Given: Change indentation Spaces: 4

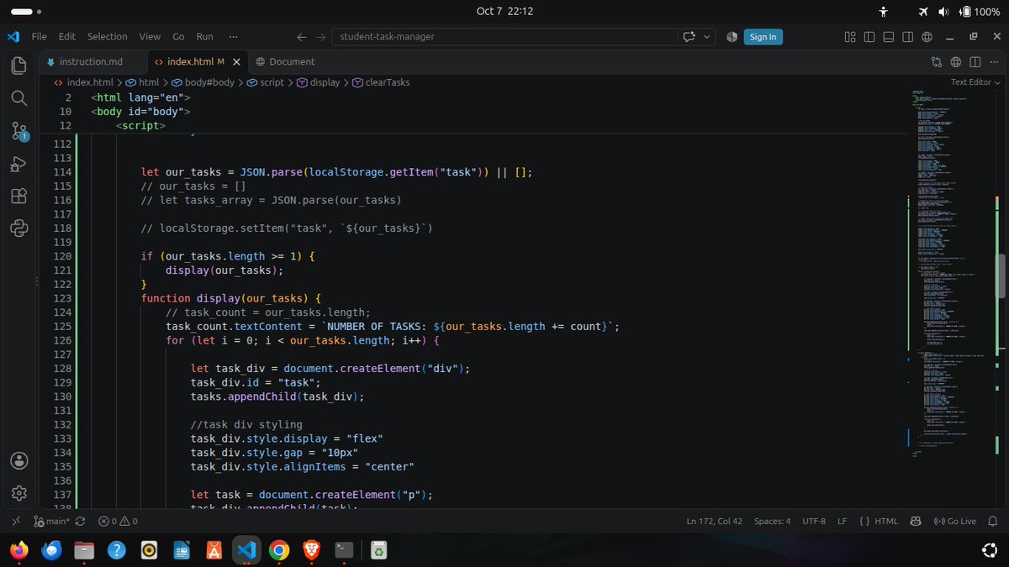Looking at the screenshot, I should click(773, 521).
